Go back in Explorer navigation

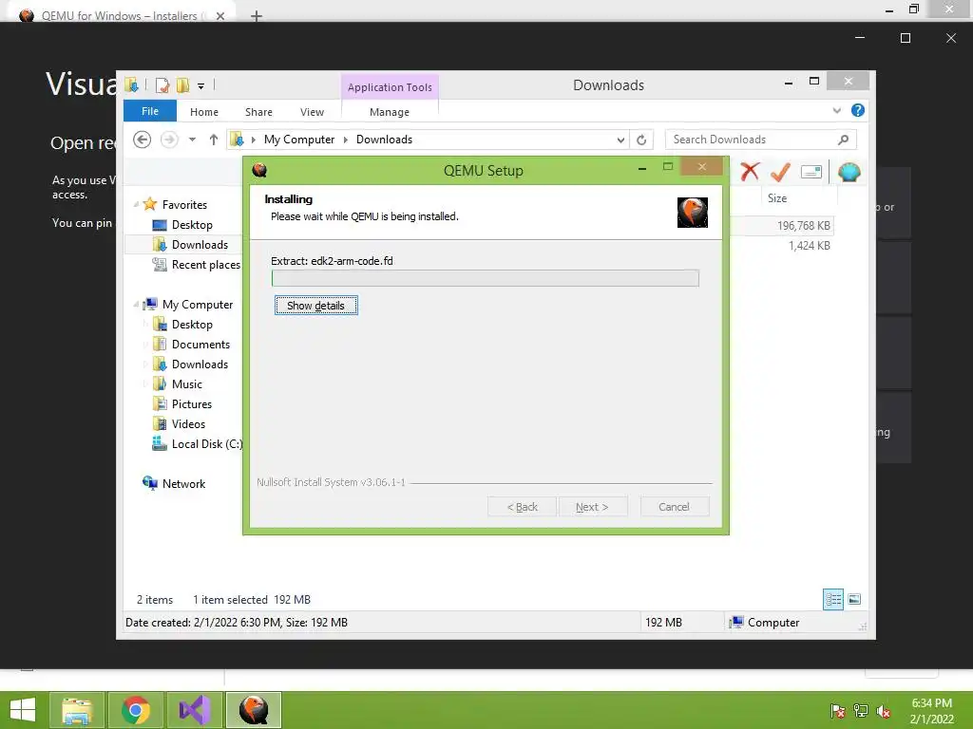(x=143, y=140)
